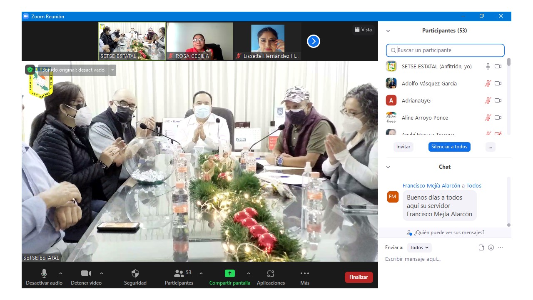Open the chat emoji icon
This screenshot has width=533, height=300.
click(x=491, y=247)
